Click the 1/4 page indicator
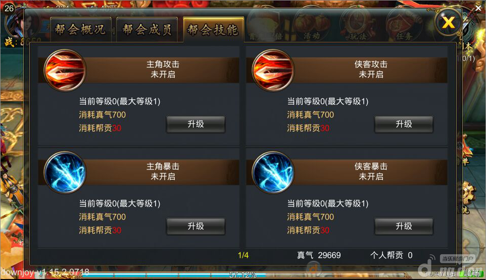The width and height of the screenshot is (486, 280). click(x=244, y=255)
